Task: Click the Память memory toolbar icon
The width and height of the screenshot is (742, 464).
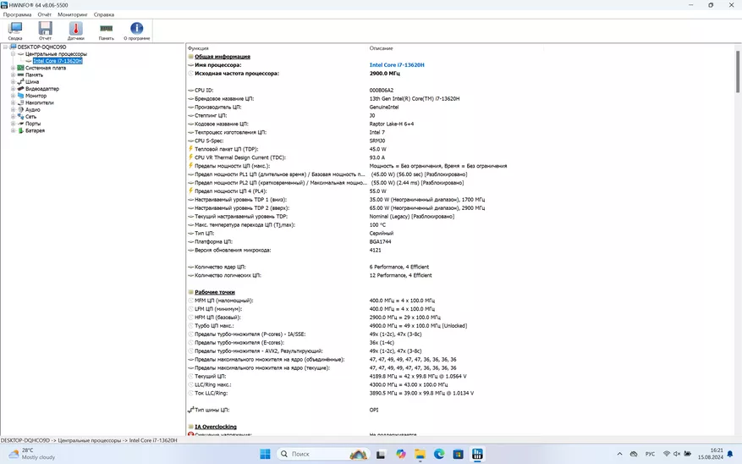Action: pos(106,30)
